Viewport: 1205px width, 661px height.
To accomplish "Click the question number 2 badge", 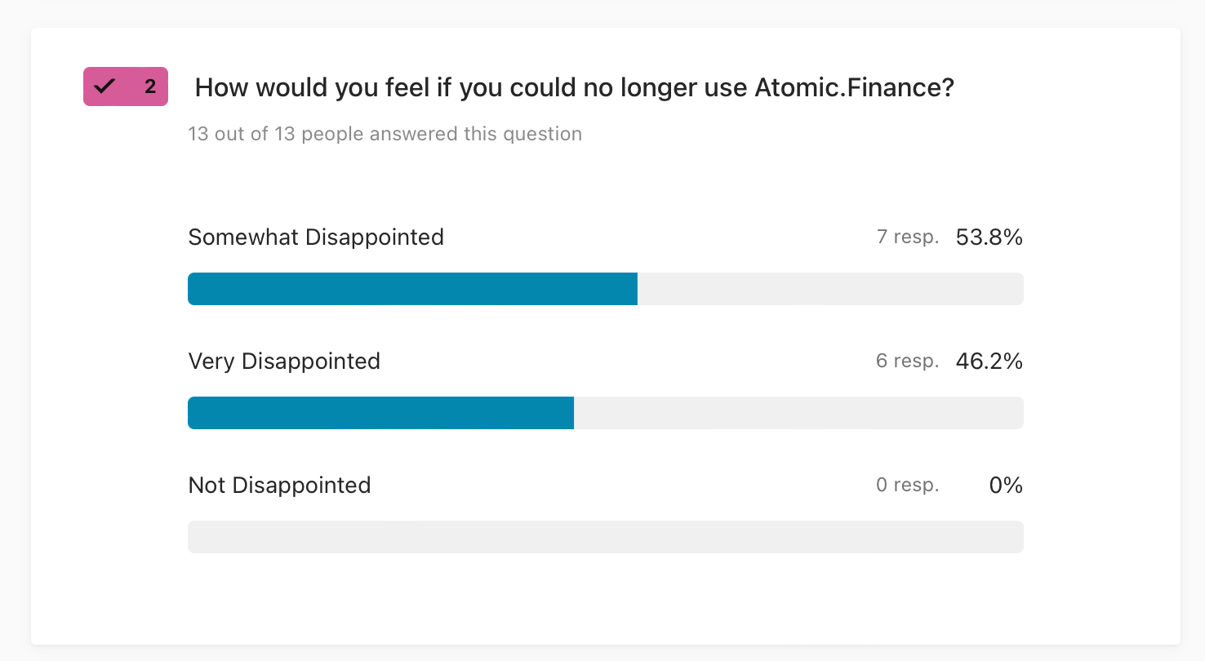I will [126, 87].
